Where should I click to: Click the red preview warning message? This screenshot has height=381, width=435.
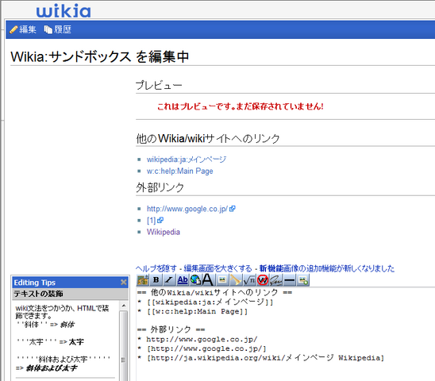241,106
